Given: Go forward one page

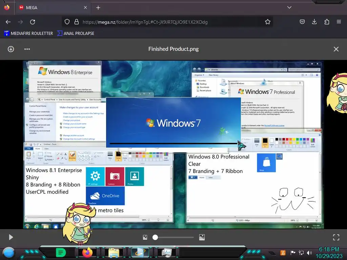Looking at the screenshot, I should (x=20, y=22).
